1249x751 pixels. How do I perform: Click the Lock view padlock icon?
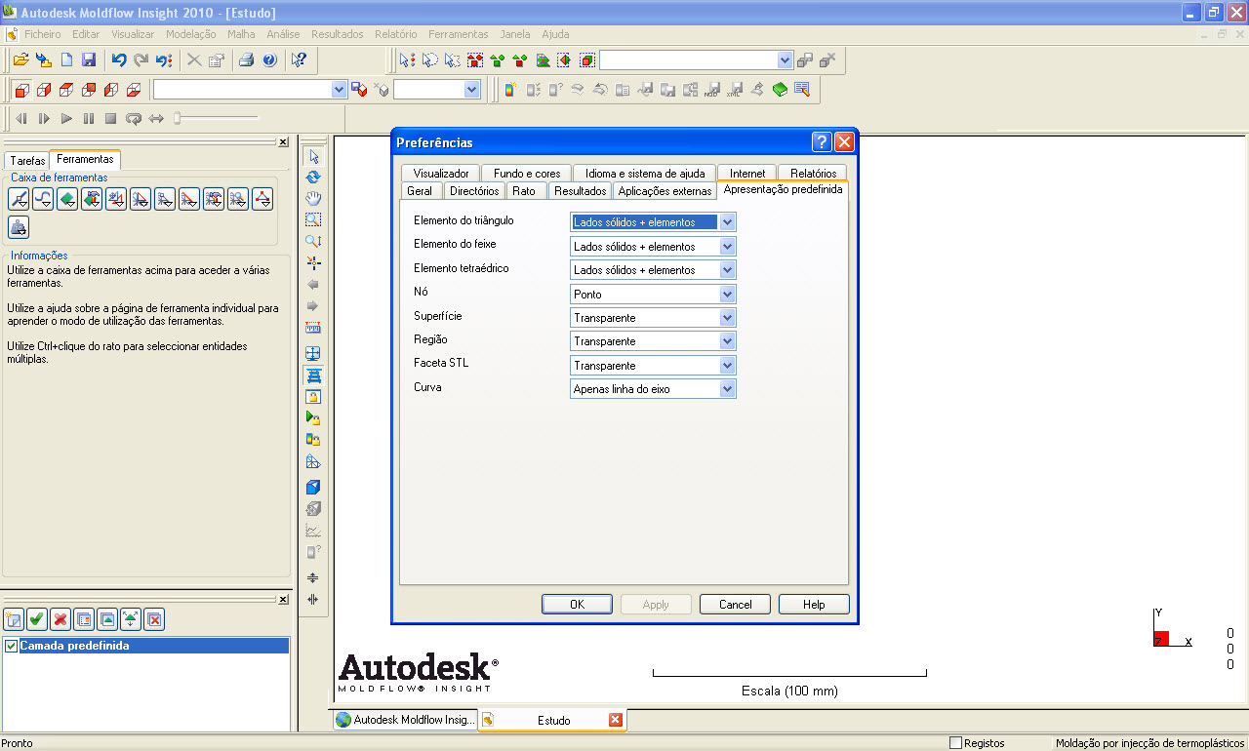pos(313,397)
